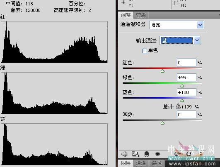This screenshot has width=220, height=167.
Task: Switch panel to expanded view icon
Action: [135, 154]
